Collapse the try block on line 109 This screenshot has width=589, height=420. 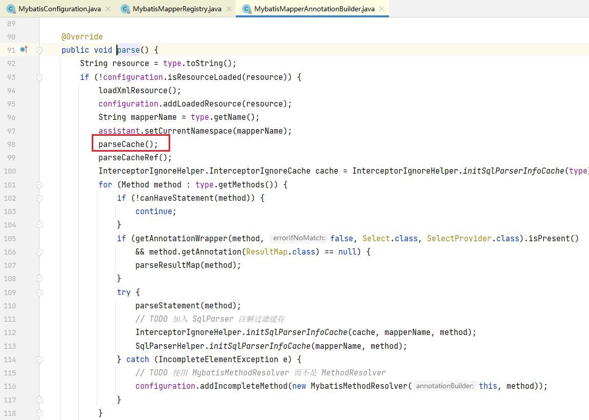(39, 292)
